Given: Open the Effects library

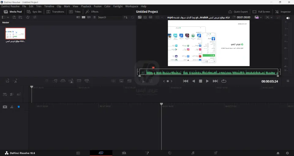Looking at the screenshot, I should 92,12.
